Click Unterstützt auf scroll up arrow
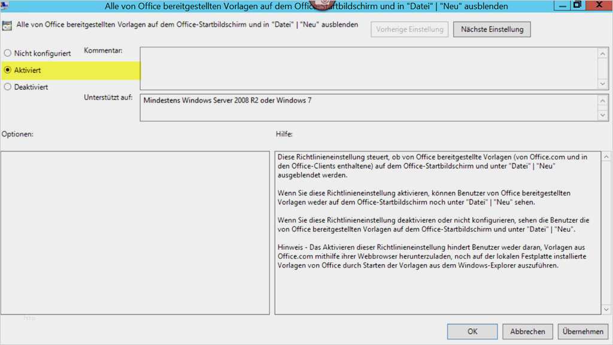This screenshot has height=345, width=613. (602, 101)
